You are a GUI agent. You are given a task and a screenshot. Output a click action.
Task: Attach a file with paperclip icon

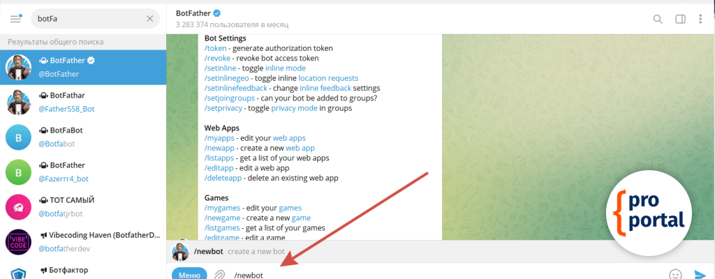pos(219,274)
